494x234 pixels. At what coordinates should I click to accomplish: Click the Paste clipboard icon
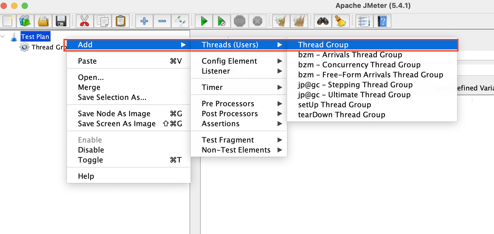[121, 21]
